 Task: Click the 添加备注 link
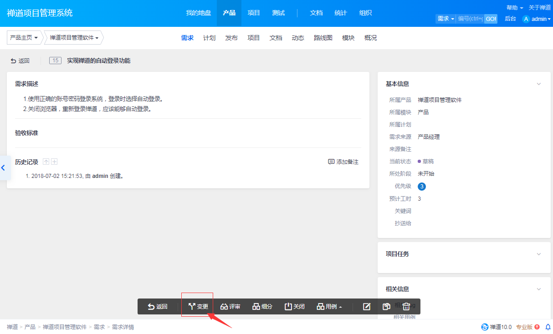tap(343, 162)
